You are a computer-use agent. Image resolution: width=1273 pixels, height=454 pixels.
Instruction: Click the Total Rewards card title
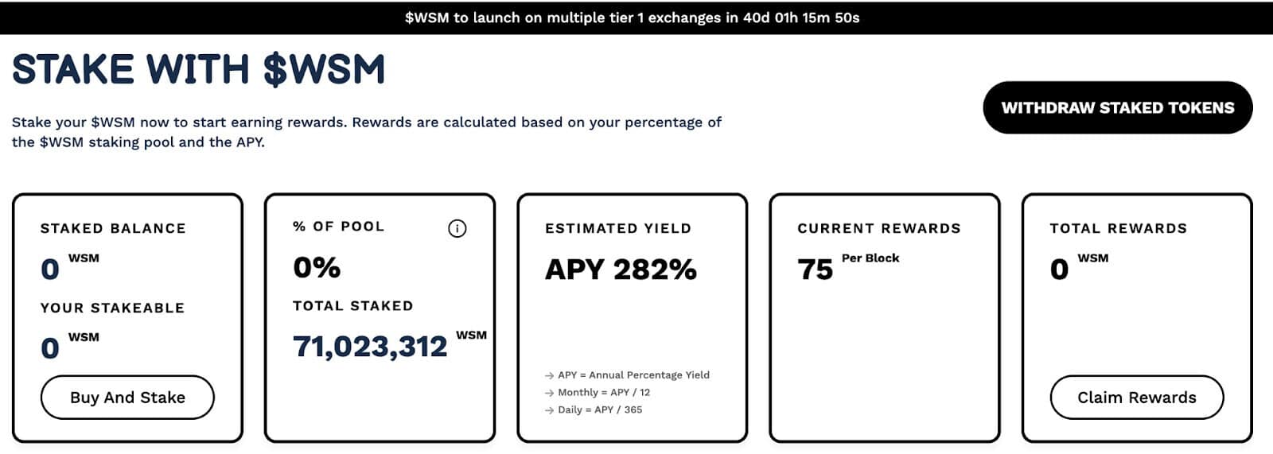pos(1118,228)
